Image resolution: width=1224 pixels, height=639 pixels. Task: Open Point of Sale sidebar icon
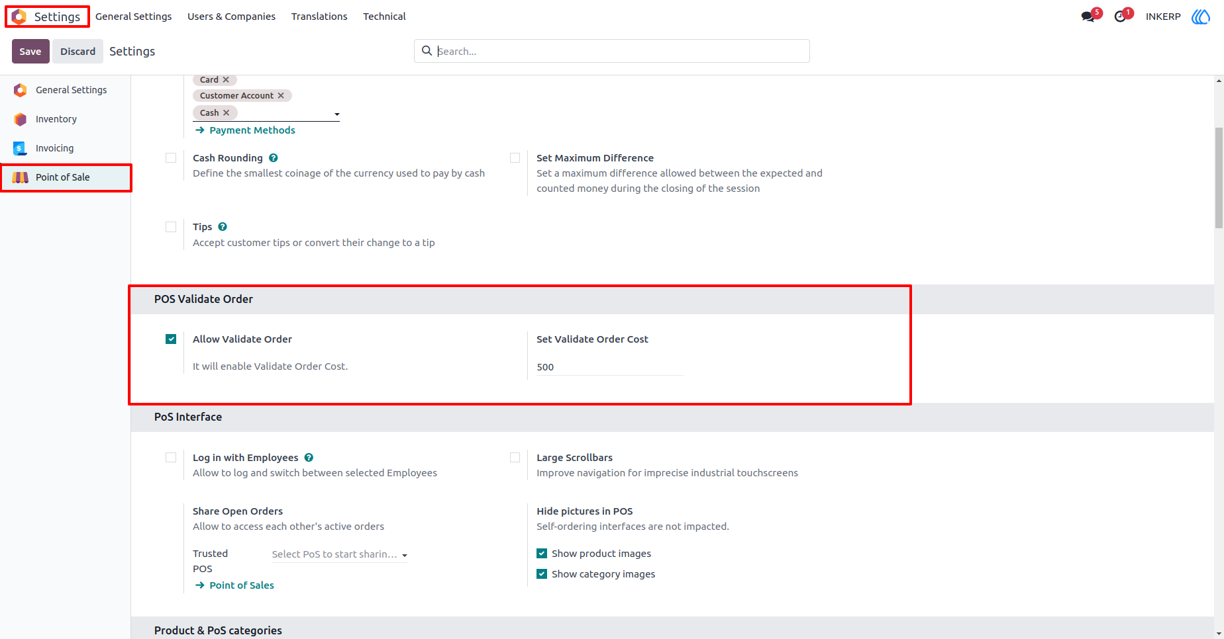pyautogui.click(x=21, y=177)
